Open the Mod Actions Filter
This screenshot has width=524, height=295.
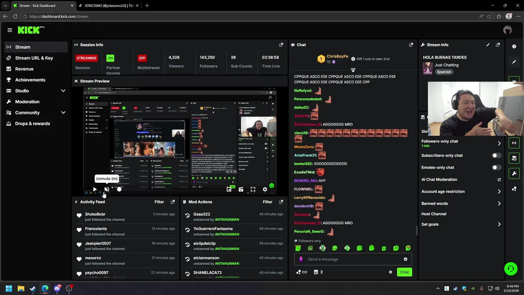coord(267,202)
